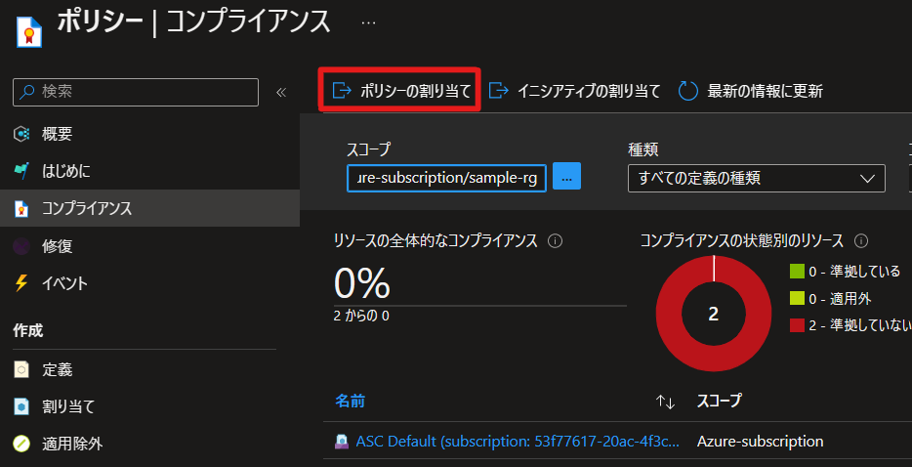
Task: Click the 概要 overview icon
Action: [x=21, y=135]
